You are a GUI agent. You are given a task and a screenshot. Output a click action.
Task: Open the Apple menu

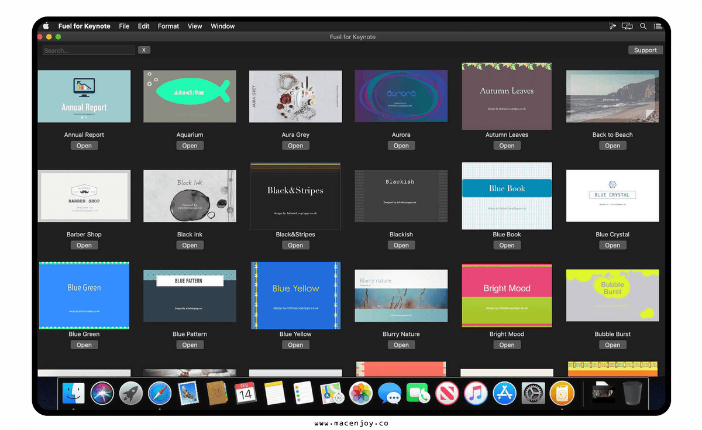46,26
